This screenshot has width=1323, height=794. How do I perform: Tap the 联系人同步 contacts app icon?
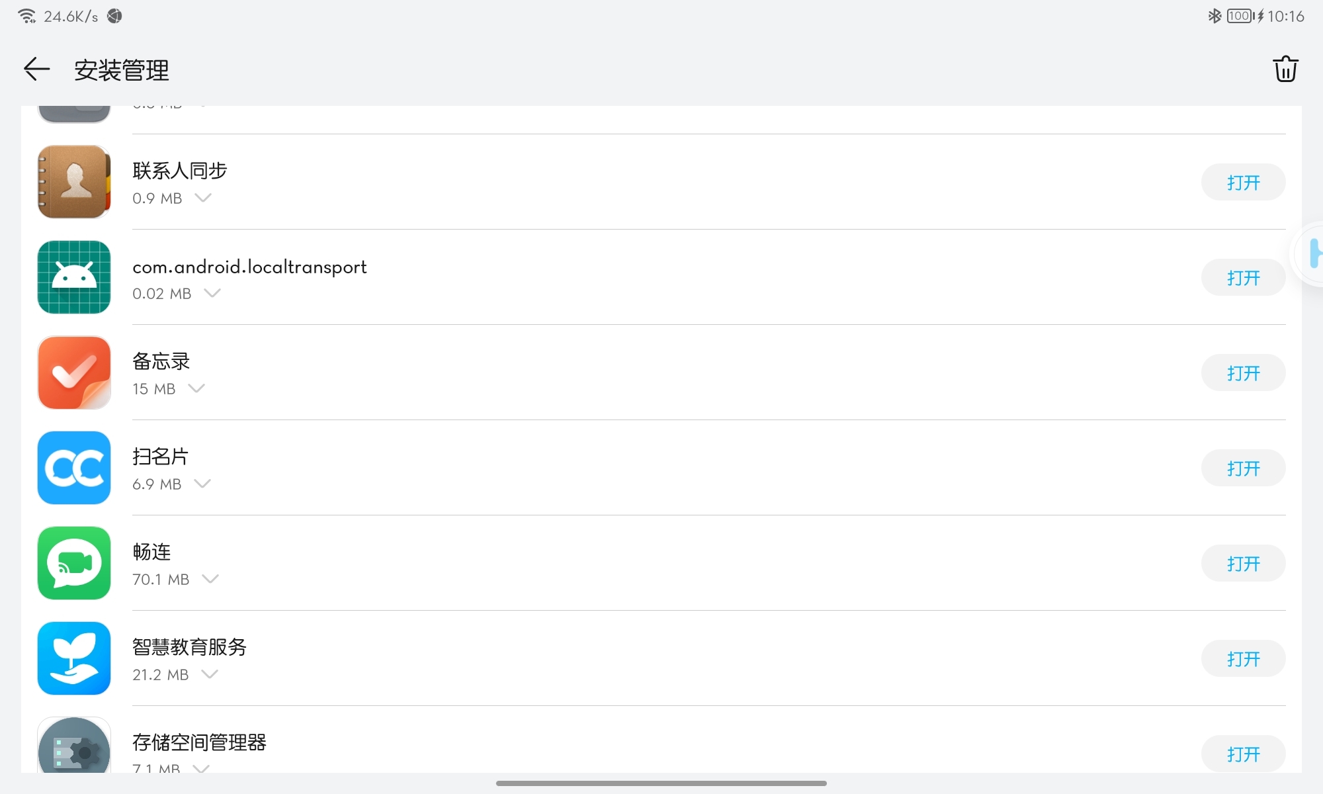[x=74, y=182]
